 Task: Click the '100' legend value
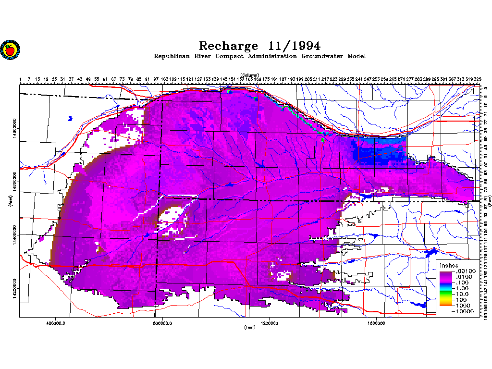coord(461,300)
